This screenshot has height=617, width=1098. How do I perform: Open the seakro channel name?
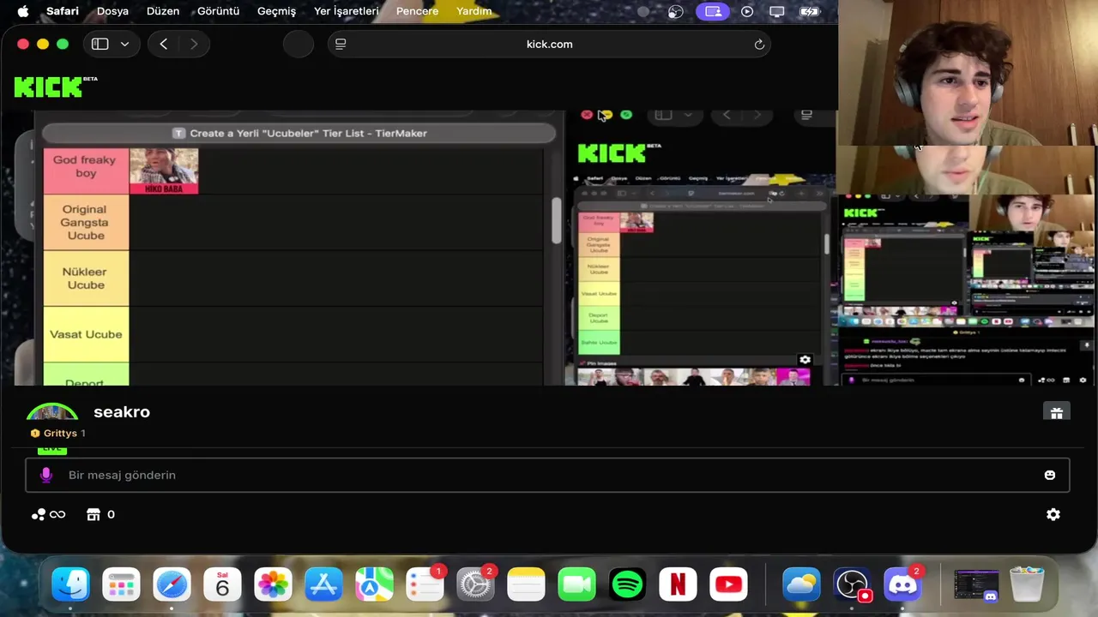(x=122, y=412)
